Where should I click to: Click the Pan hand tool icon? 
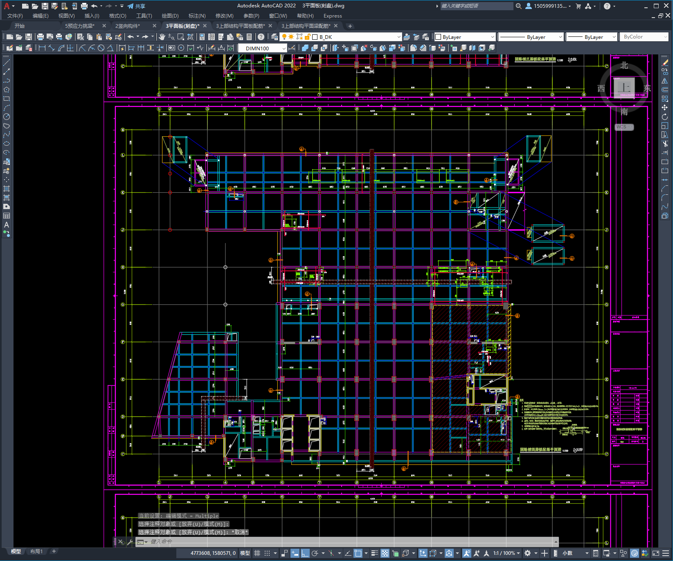(162, 37)
